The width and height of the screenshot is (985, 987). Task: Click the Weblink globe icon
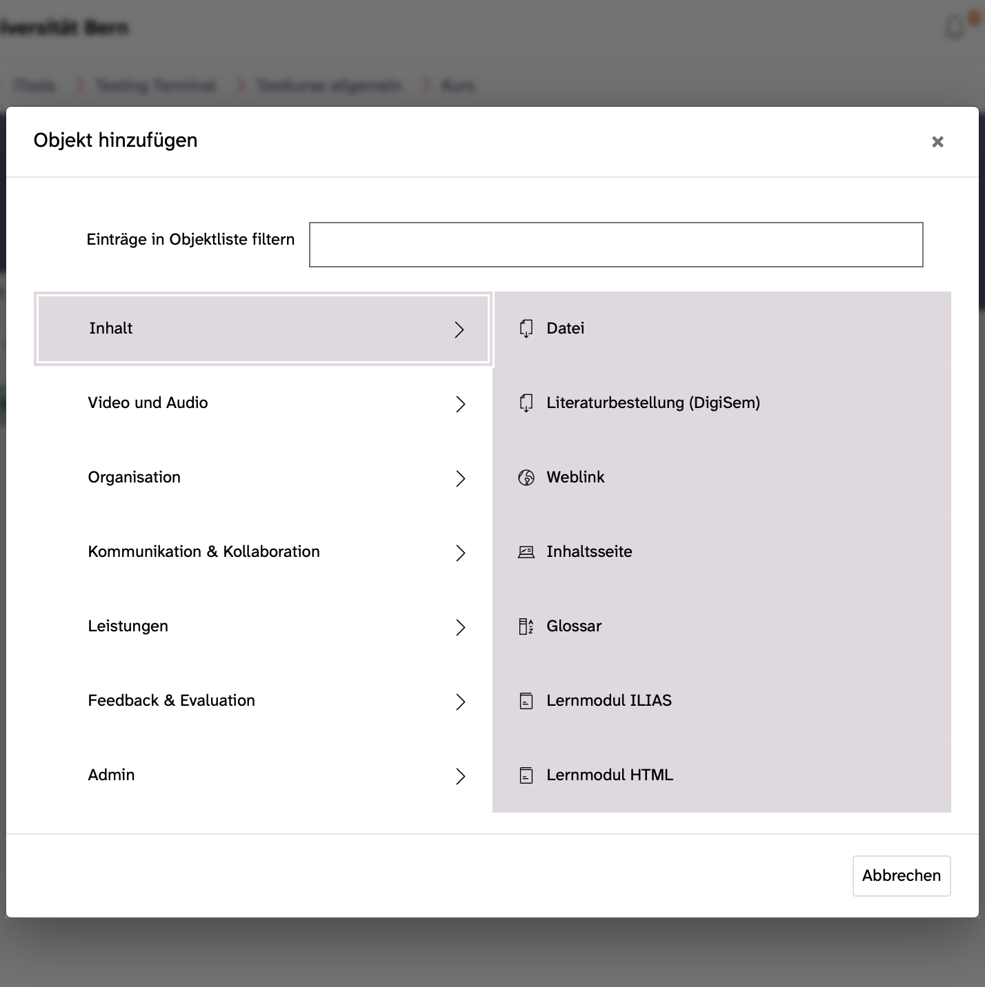[x=526, y=477]
